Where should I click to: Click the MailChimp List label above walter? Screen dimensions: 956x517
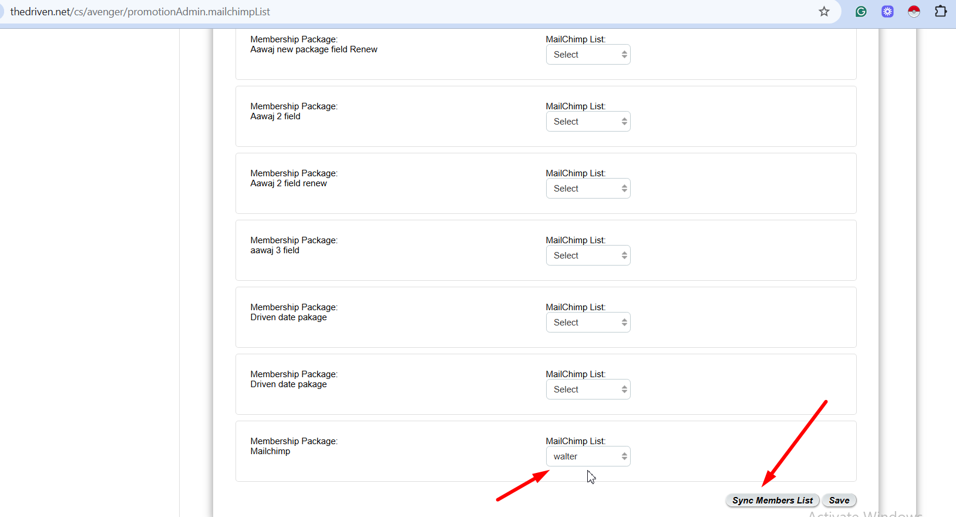pos(575,441)
